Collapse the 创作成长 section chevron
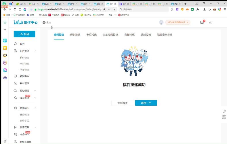The height and width of the screenshot is (144, 227). click(35, 108)
